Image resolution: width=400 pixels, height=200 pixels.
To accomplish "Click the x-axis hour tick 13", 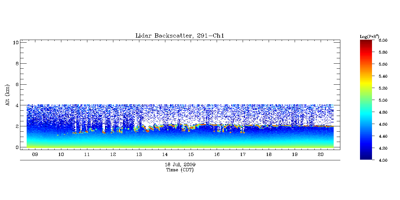I will click(x=139, y=155).
